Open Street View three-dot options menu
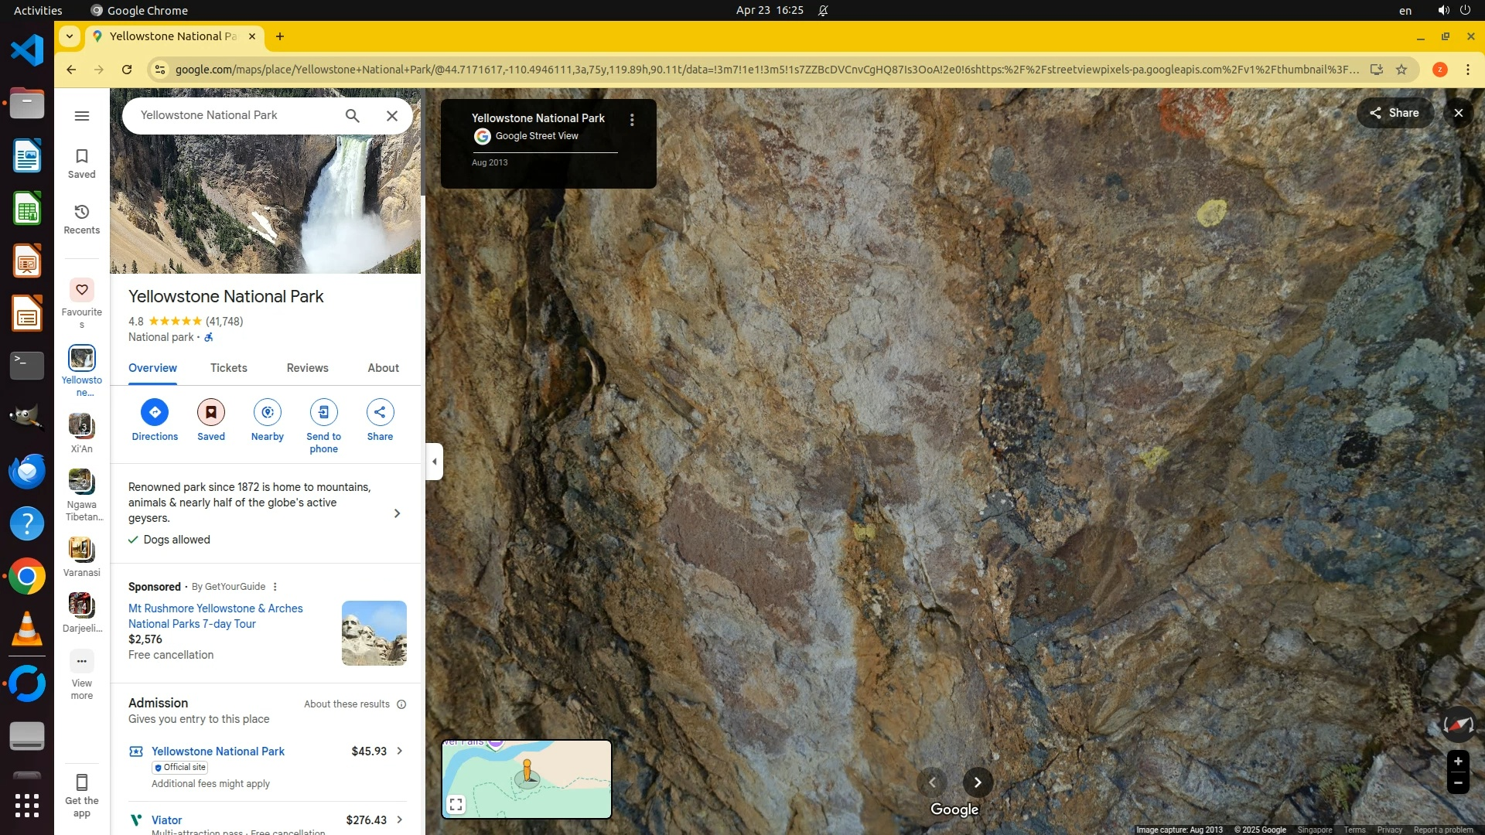 pos(632,120)
